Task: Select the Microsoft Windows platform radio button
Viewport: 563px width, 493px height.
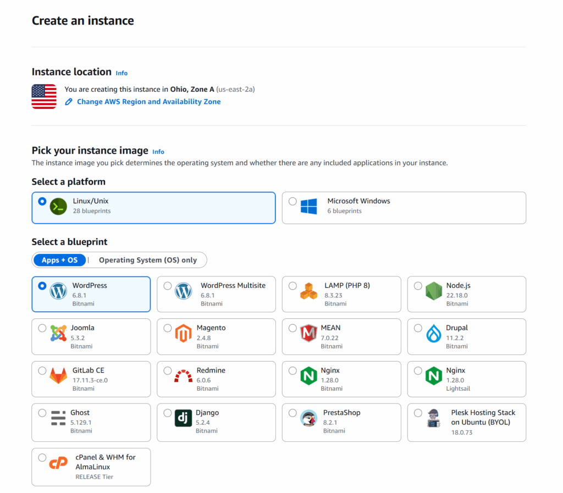Action: [292, 202]
